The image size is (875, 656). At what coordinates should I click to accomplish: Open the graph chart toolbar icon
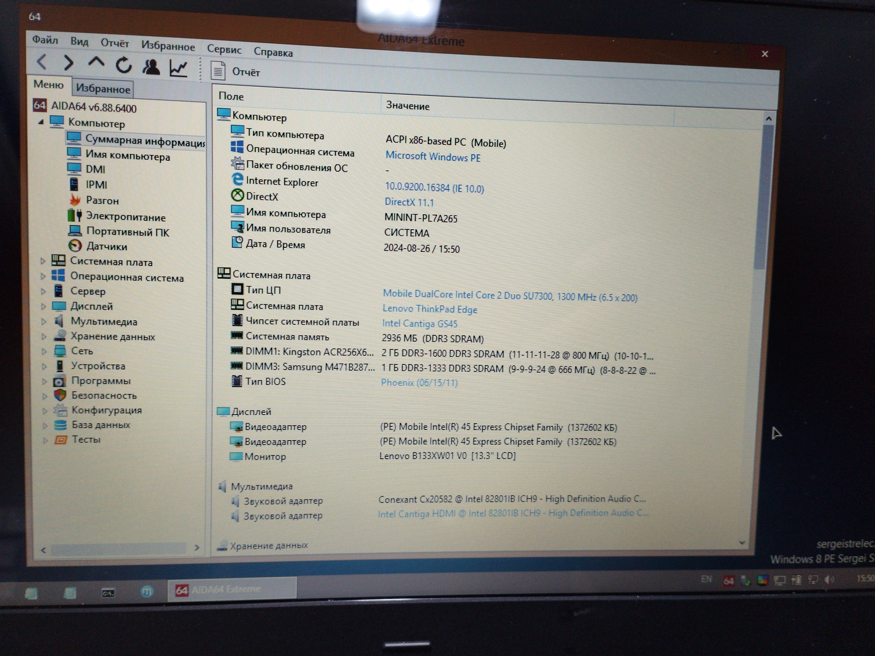coord(178,68)
